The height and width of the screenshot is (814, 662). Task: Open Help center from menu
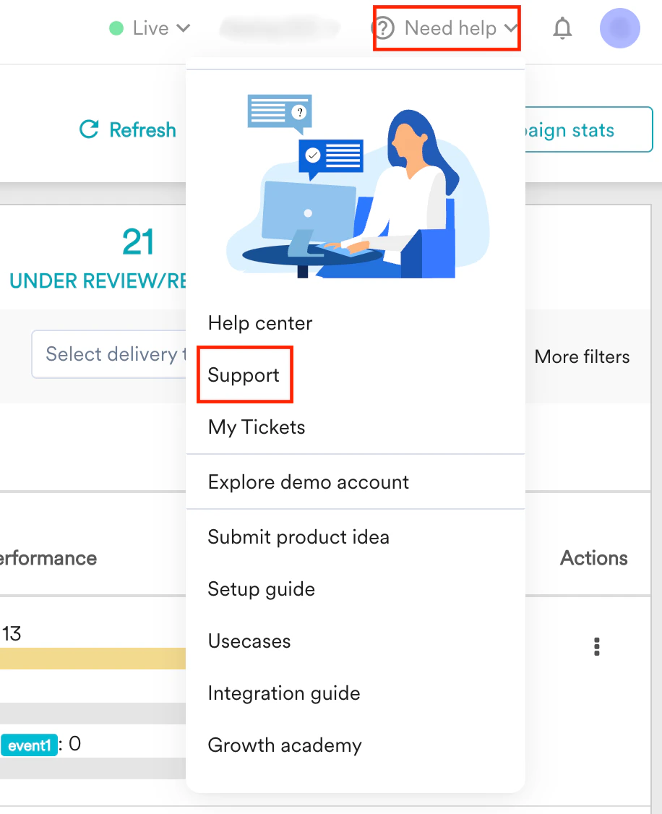[260, 323]
